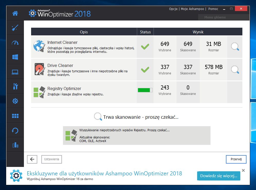Select the Windows logo sidebar icon
The width and height of the screenshot is (256, 190).
coord(15,57)
